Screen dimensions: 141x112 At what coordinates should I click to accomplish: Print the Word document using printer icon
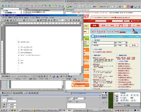(x=11, y=20)
